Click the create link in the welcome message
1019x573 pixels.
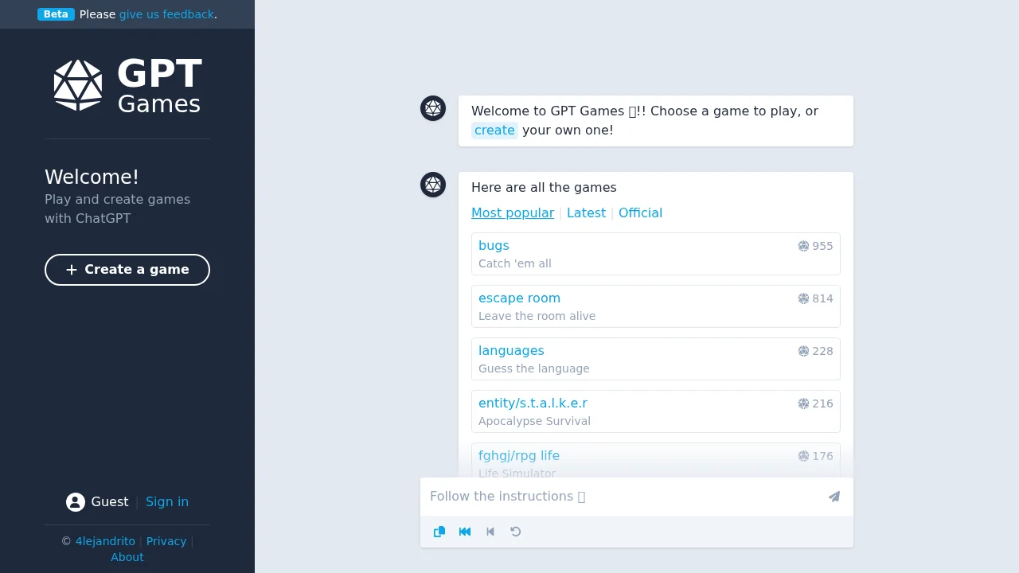pyautogui.click(x=494, y=130)
